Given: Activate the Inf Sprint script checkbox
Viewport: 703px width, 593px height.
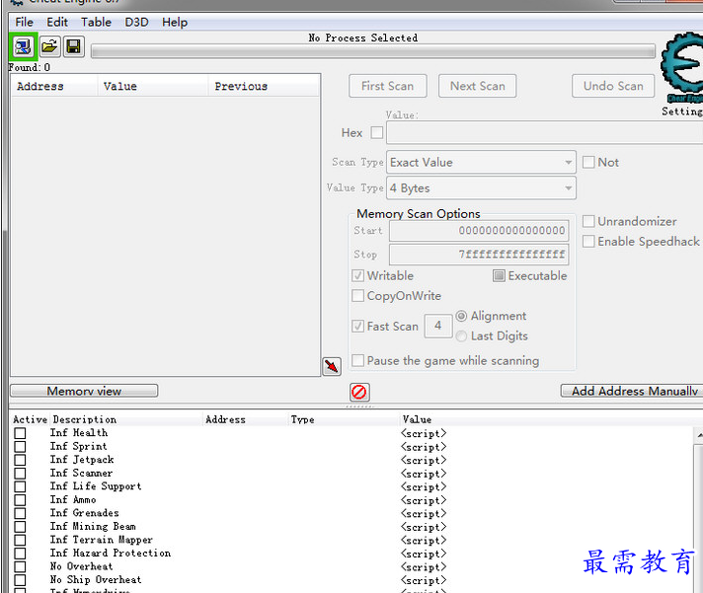Looking at the screenshot, I should (x=20, y=447).
